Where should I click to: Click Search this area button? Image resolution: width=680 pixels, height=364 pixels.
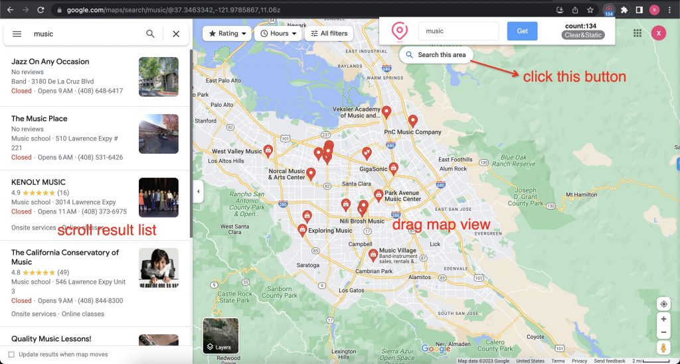click(x=436, y=55)
